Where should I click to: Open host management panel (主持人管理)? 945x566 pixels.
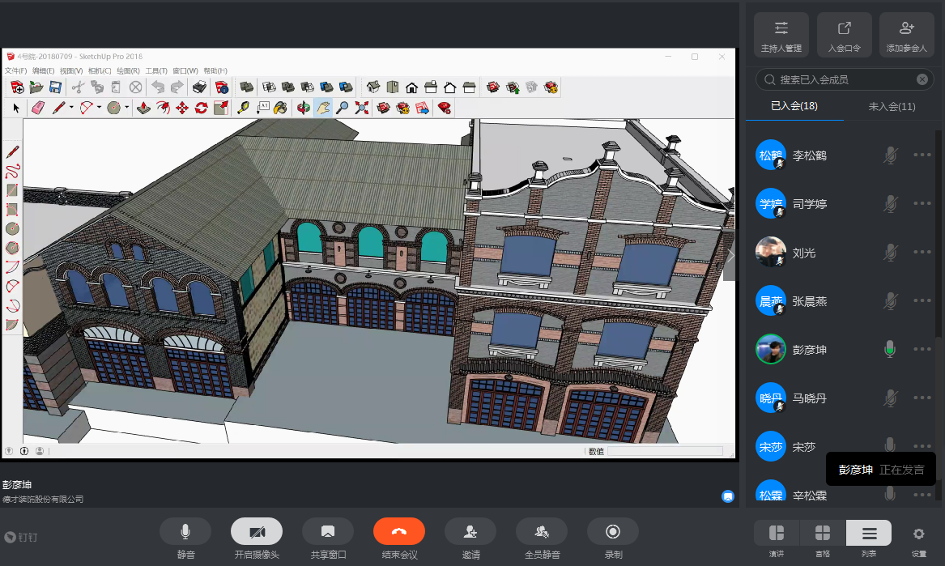[781, 34]
